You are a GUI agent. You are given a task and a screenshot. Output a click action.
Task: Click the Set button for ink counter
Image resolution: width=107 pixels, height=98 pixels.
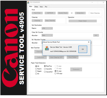(x=96, y=35)
